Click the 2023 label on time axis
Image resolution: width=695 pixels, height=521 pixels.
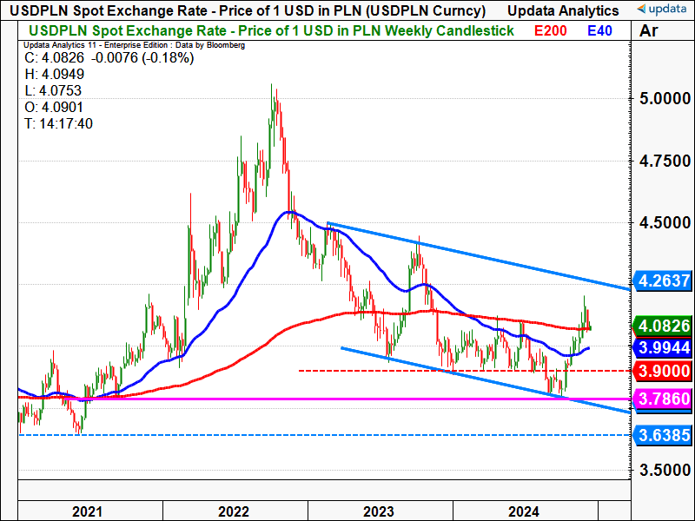[x=379, y=511]
